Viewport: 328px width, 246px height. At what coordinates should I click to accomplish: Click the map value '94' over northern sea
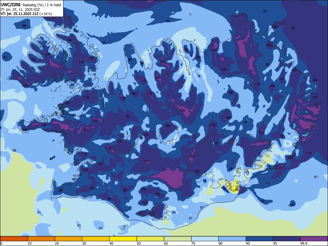click(x=265, y=11)
